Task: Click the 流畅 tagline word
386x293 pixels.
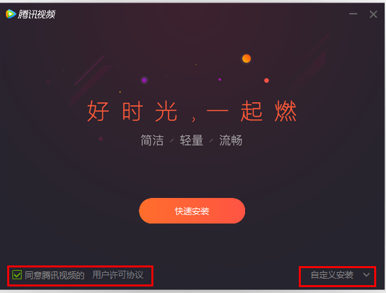Action: [x=231, y=140]
